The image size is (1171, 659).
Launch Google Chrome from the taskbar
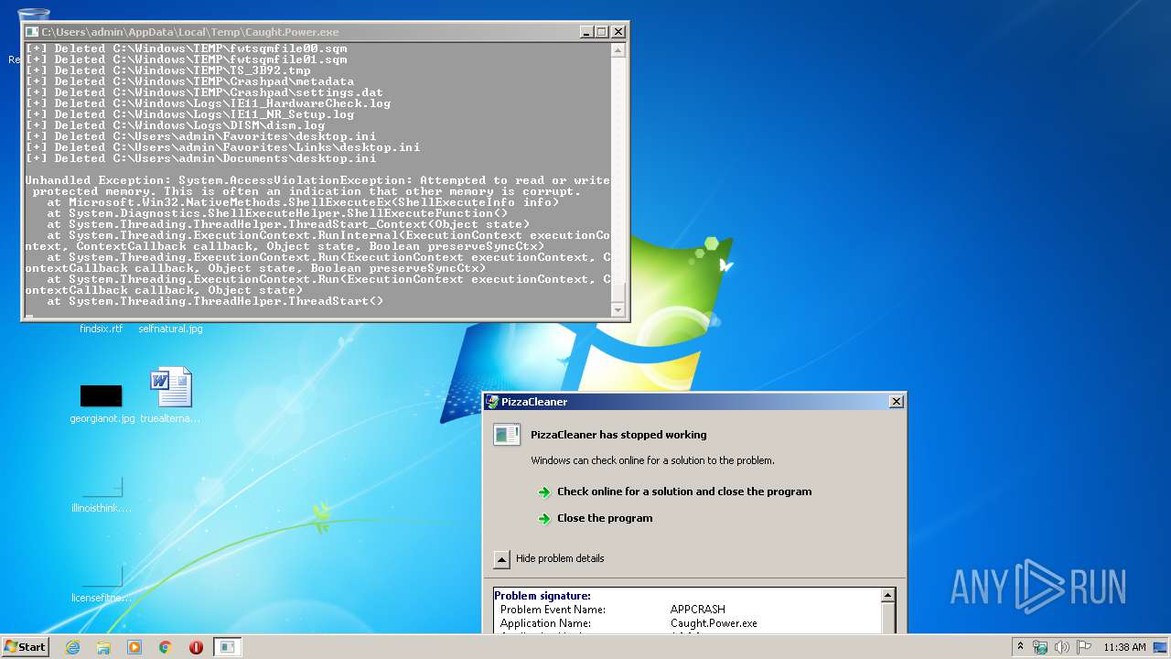pyautogui.click(x=166, y=647)
